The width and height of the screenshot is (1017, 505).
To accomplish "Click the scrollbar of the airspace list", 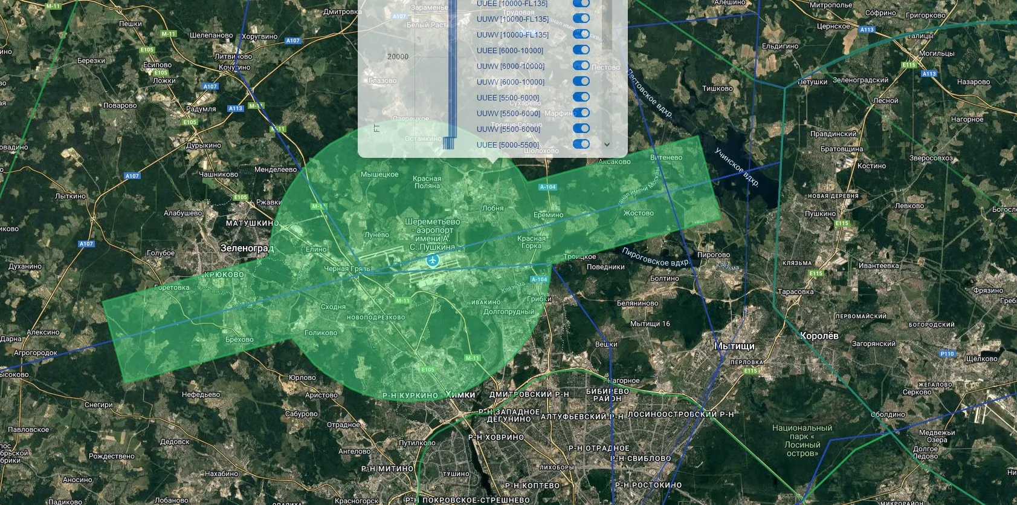I will point(607,24).
